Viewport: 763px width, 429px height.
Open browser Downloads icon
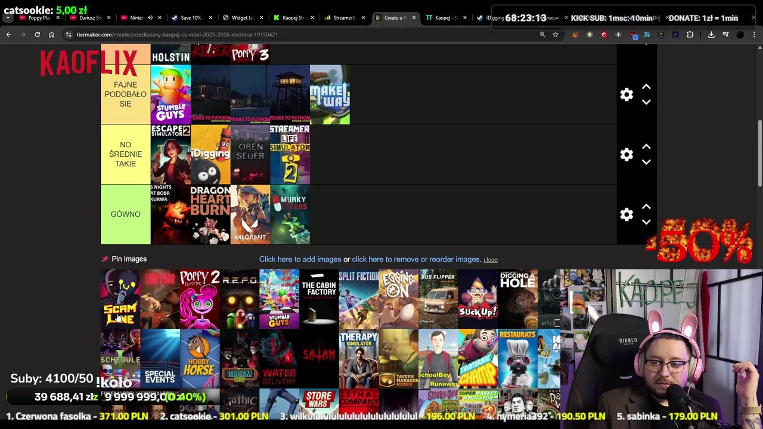click(711, 35)
